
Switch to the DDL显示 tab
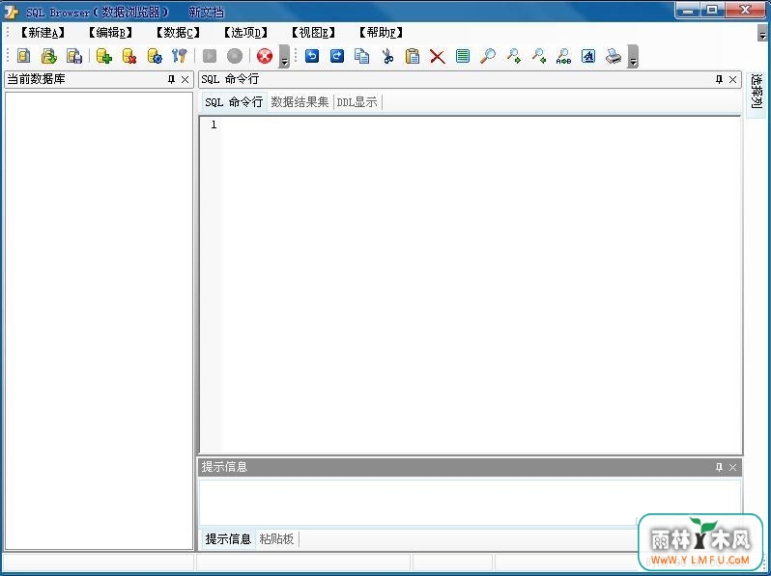[x=357, y=102]
